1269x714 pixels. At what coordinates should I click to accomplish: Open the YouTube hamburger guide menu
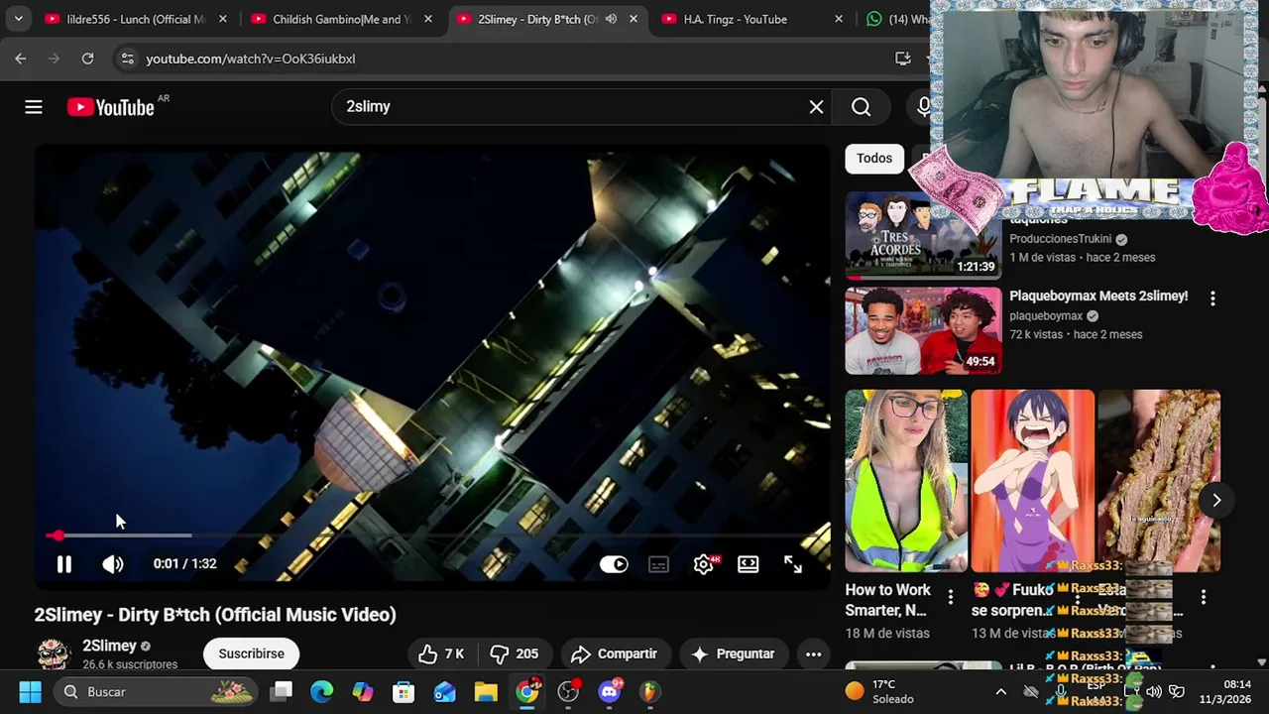coord(34,107)
